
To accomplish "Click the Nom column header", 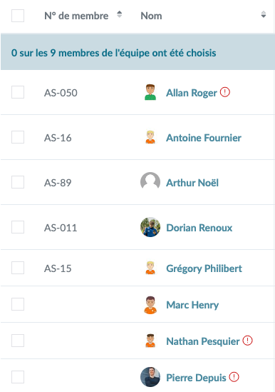I will pyautogui.click(x=151, y=16).
